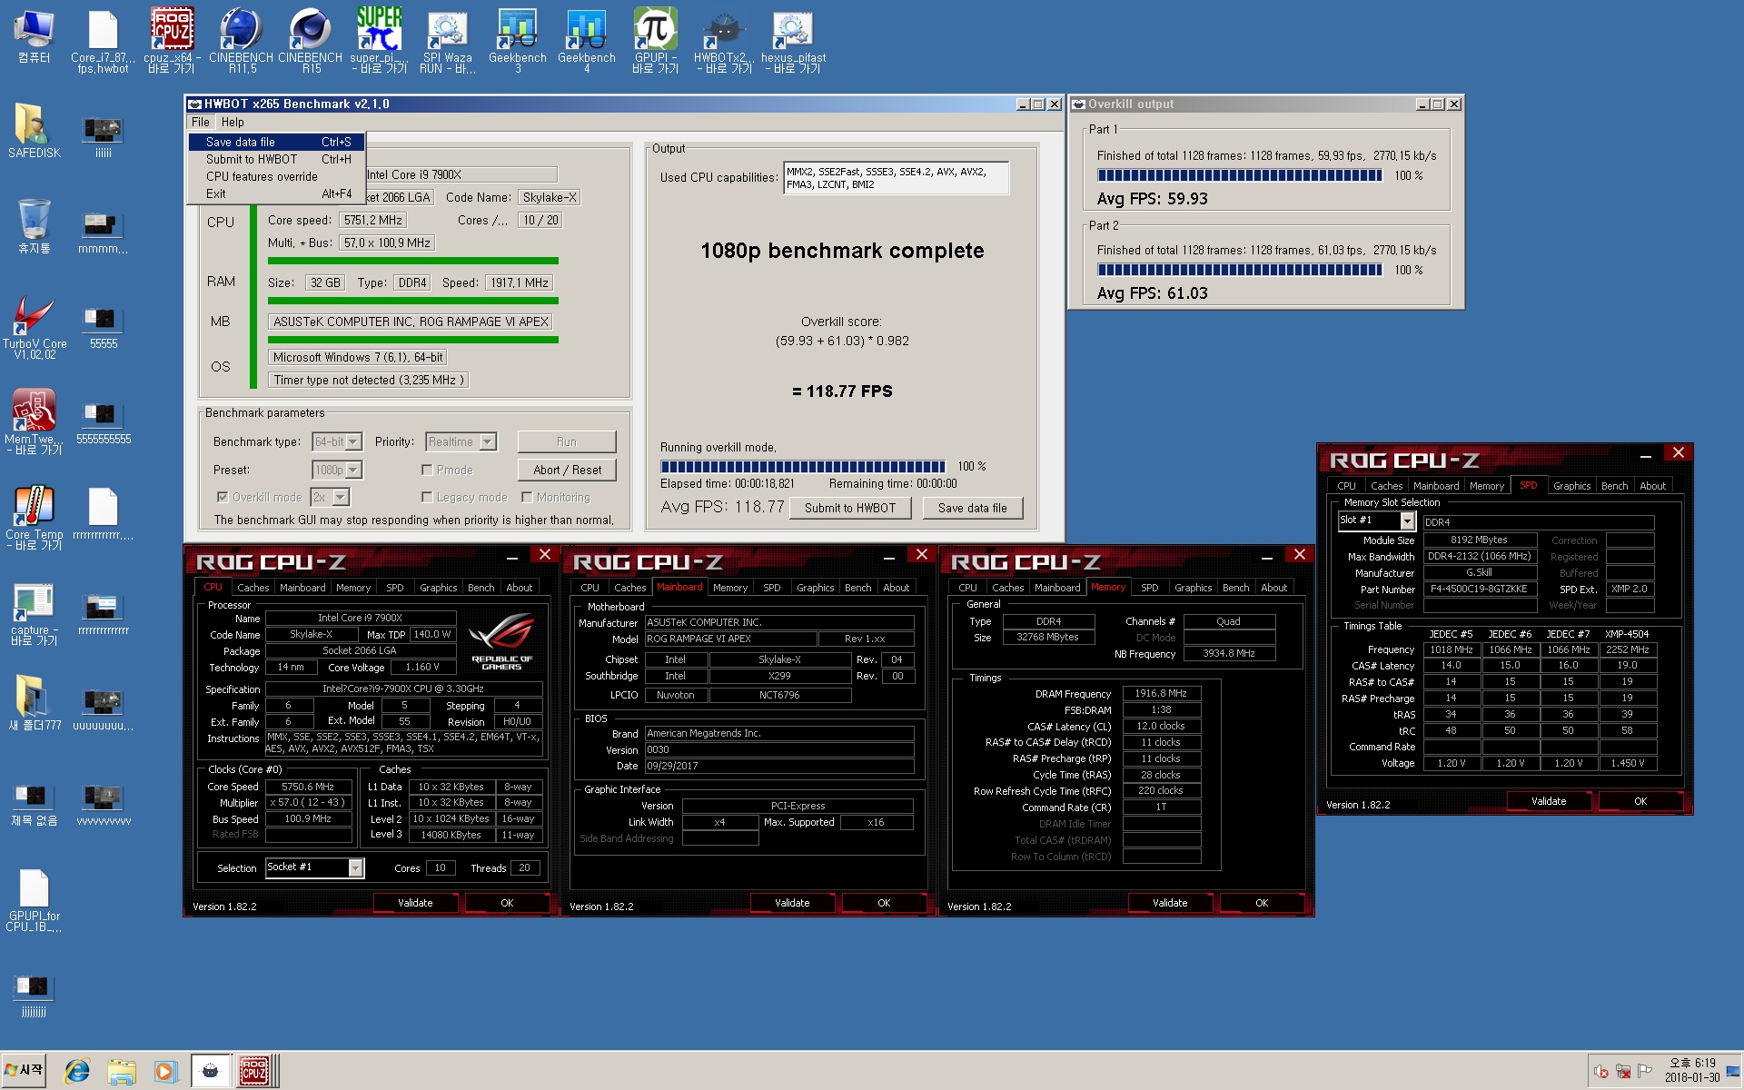
Task: Open Internet Explorer from taskbar
Action: pos(76,1072)
